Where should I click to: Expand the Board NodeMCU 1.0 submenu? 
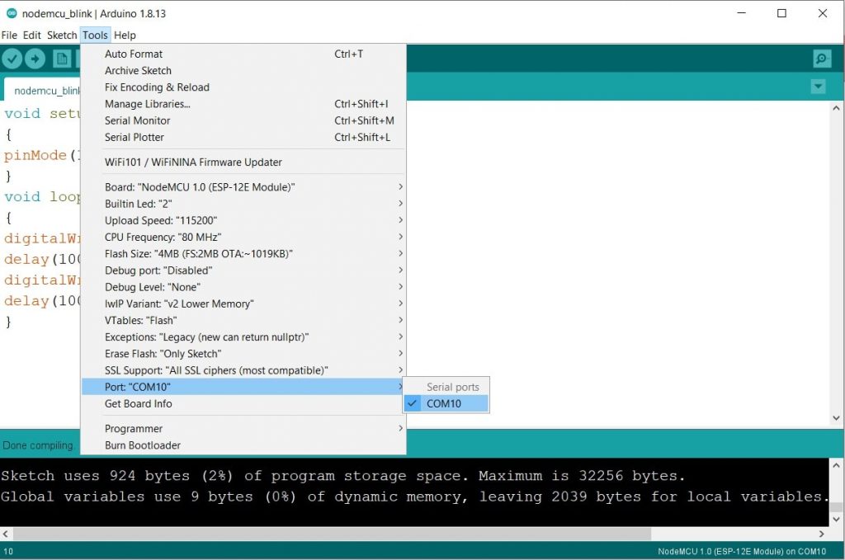click(x=243, y=187)
